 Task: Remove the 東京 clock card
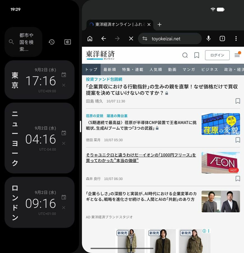tap(64, 85)
